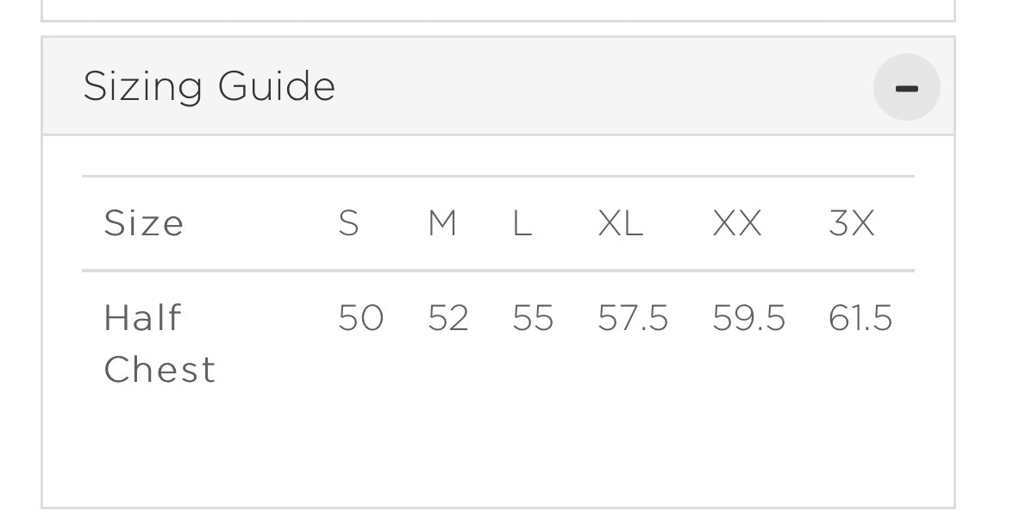Image resolution: width=1032 pixels, height=524 pixels.
Task: Click the 57.5 half chest value
Action: (x=633, y=318)
